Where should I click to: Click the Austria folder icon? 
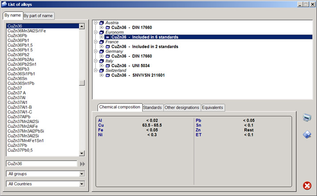tap(102, 23)
